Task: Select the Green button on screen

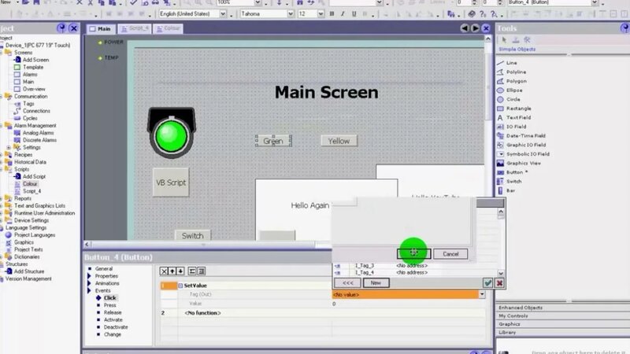Action: [x=273, y=141]
